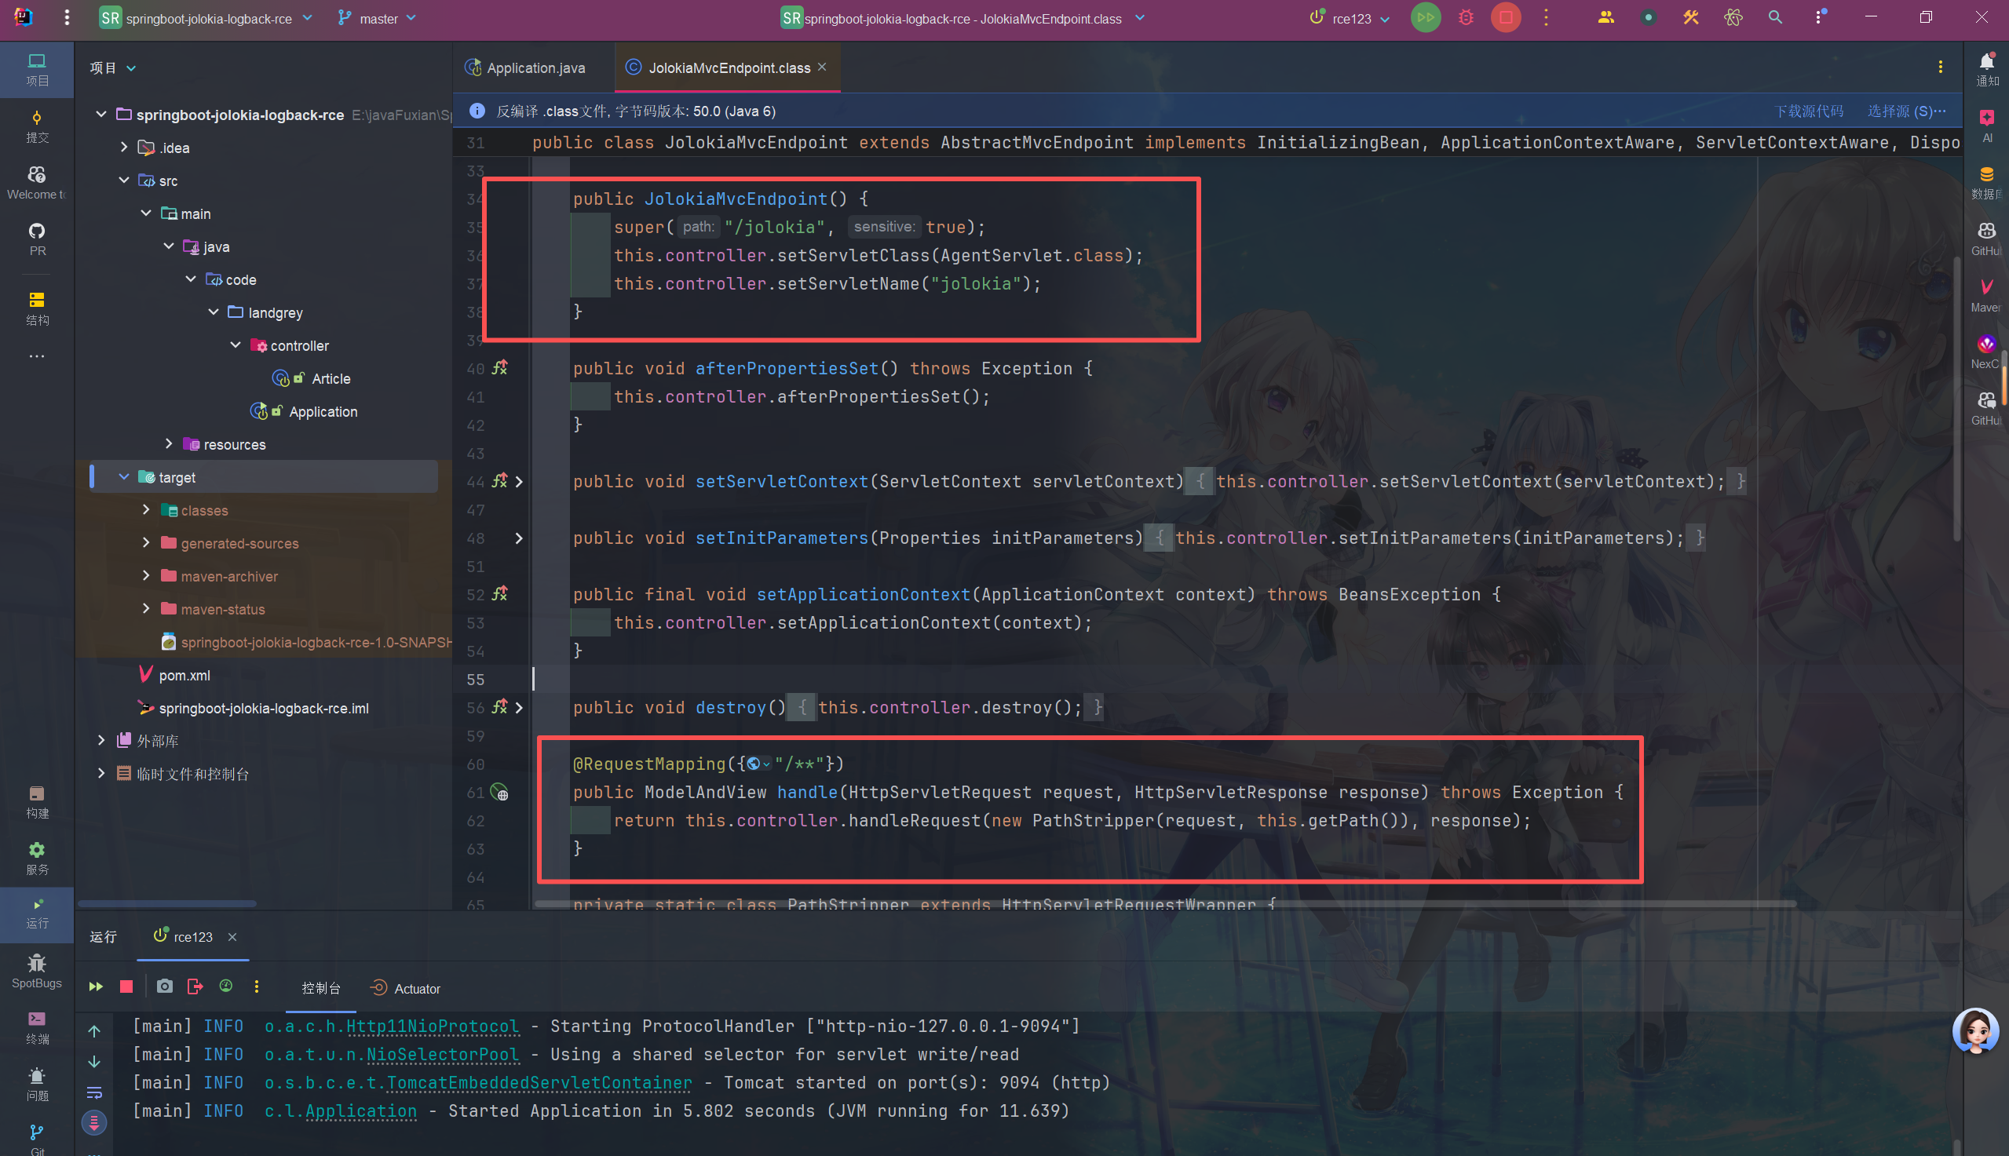2009x1156 pixels.
Task: Open the master branch dropdown
Action: (377, 18)
